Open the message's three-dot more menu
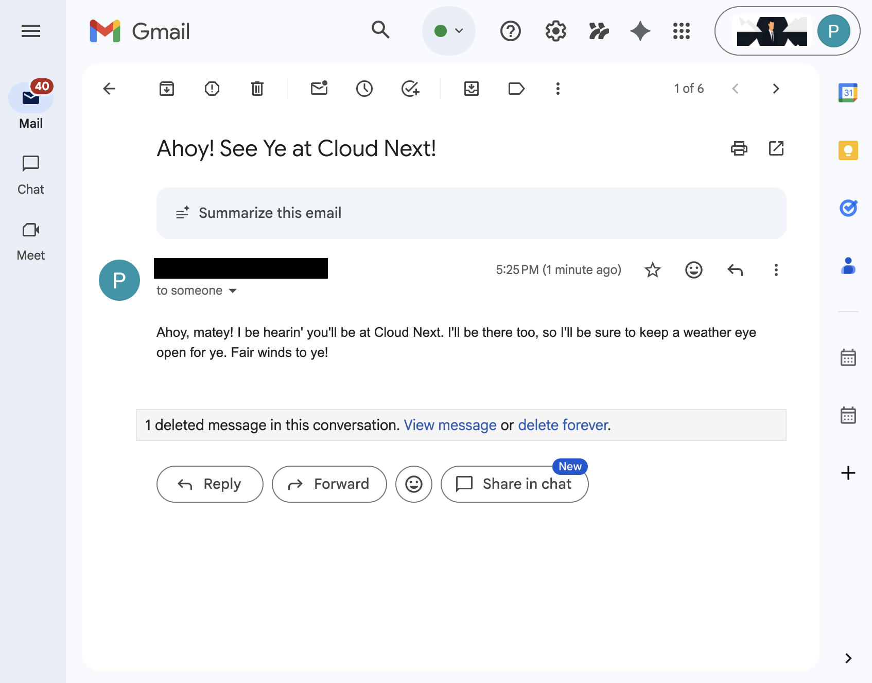Screen dimensions: 872x683 [776, 270]
